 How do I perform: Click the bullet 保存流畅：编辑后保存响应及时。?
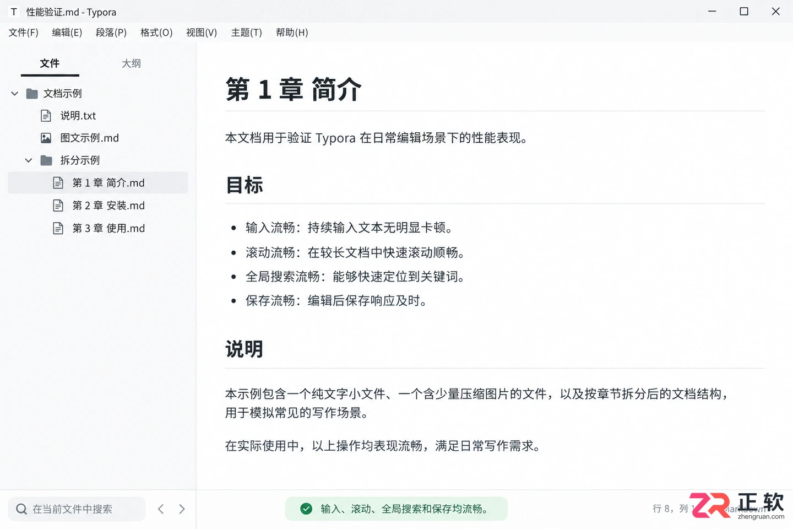[336, 301]
